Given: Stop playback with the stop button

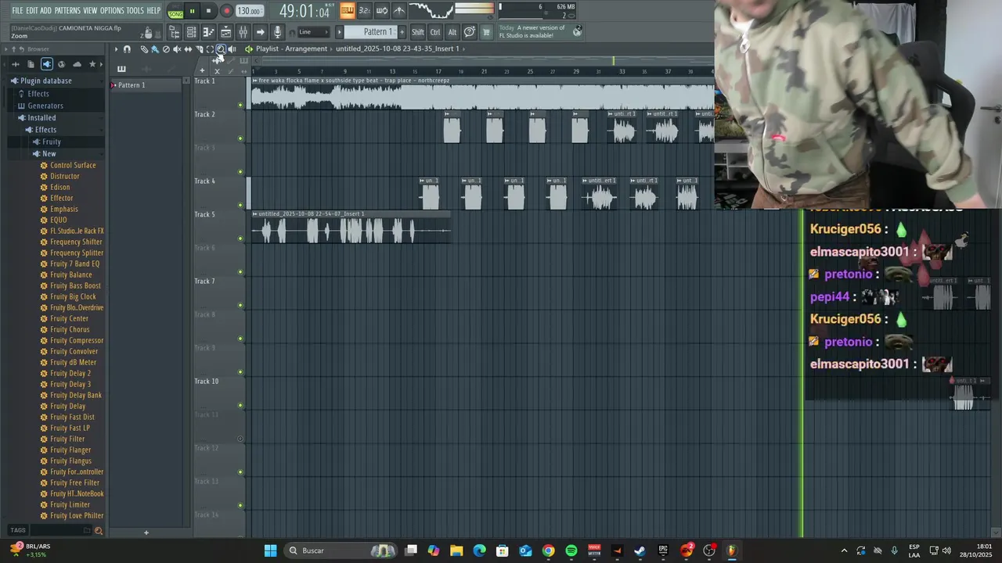Looking at the screenshot, I should [208, 11].
